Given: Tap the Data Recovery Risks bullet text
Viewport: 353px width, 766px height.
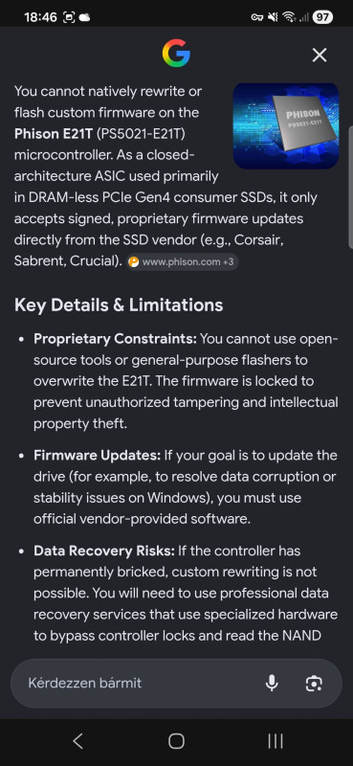Looking at the screenshot, I should pyautogui.click(x=186, y=593).
